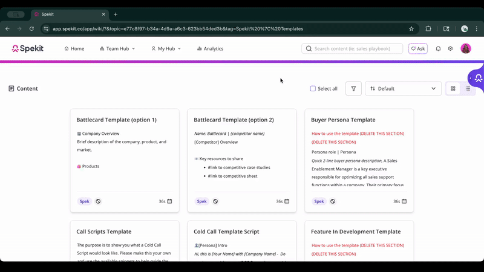
Task: Open a new browser tab
Action: [116, 14]
